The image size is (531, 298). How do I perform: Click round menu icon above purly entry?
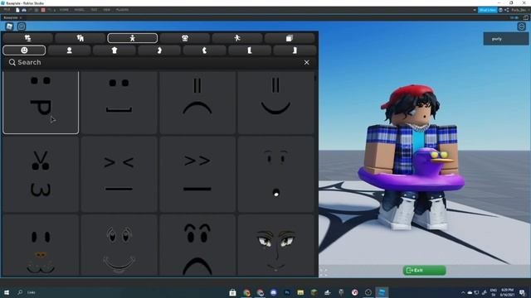(x=521, y=26)
